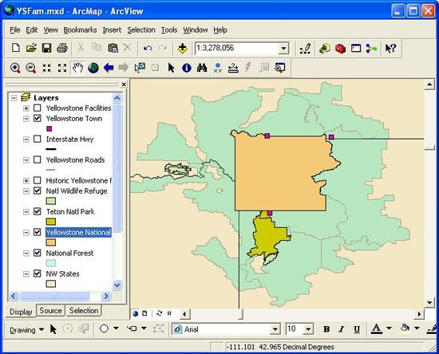Switch to the Selection tab in contents
439x354 pixels.
[84, 311]
